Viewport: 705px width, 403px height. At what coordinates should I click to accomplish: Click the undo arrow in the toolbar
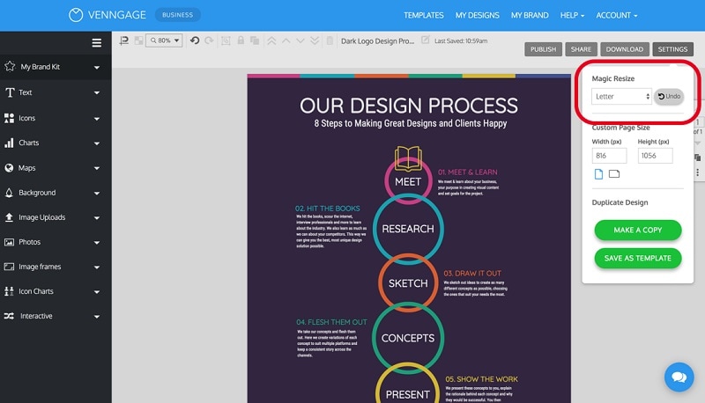[x=195, y=40]
